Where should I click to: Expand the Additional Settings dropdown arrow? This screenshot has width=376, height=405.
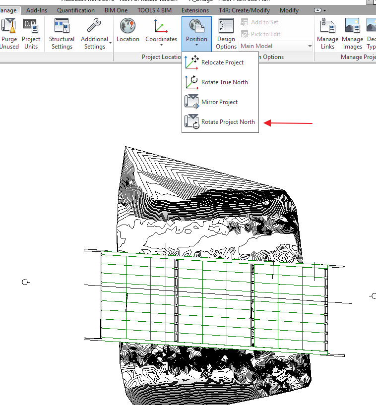click(110, 43)
